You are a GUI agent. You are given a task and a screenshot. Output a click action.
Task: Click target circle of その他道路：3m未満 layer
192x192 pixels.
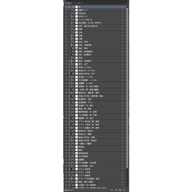[x=122, y=163]
